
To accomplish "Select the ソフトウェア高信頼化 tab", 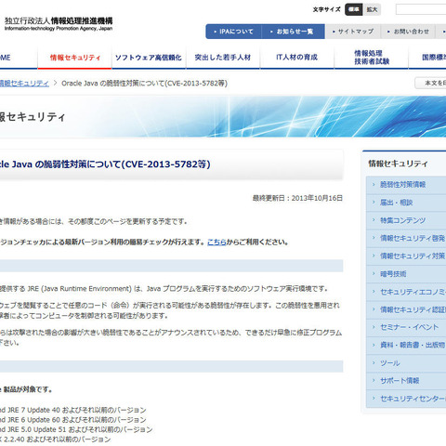I will tap(149, 58).
